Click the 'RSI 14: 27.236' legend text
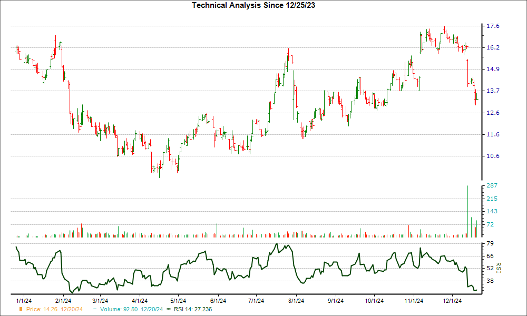Image resolution: width=527 pixels, height=316 pixels. (193, 309)
